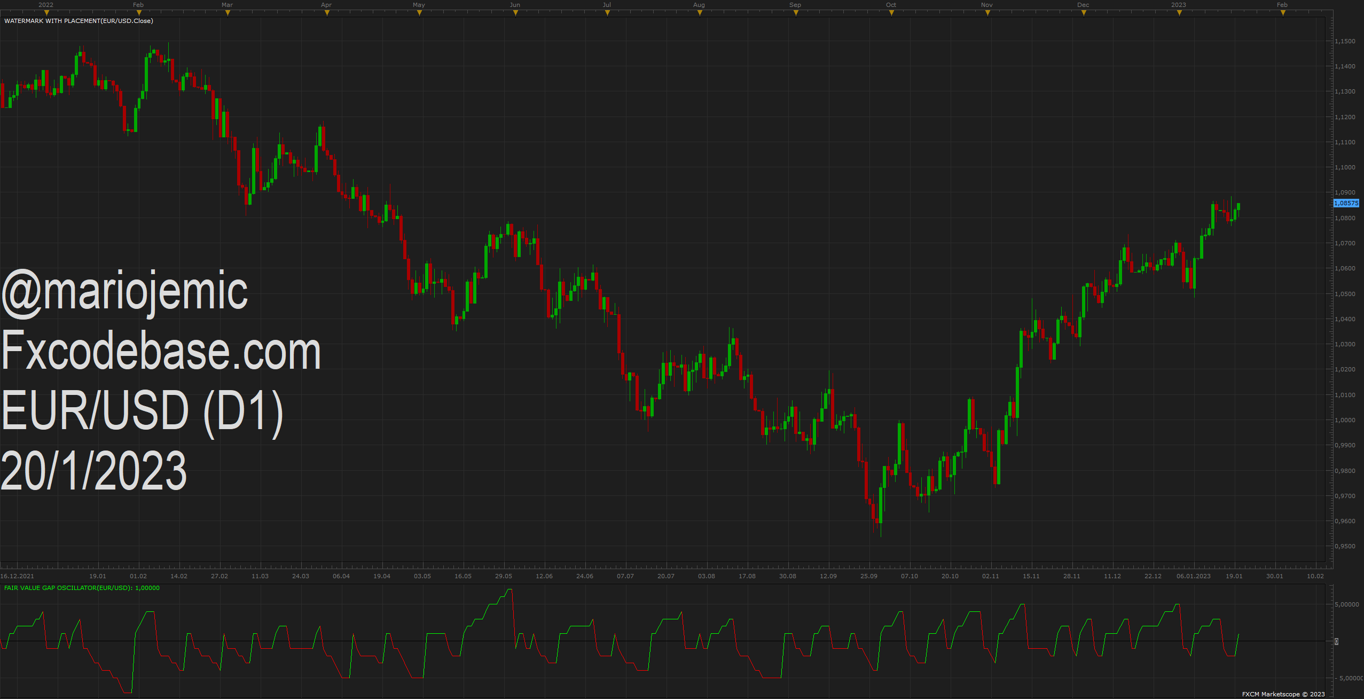Click the 20.10 date axis label
1364x699 pixels.
pos(950,576)
